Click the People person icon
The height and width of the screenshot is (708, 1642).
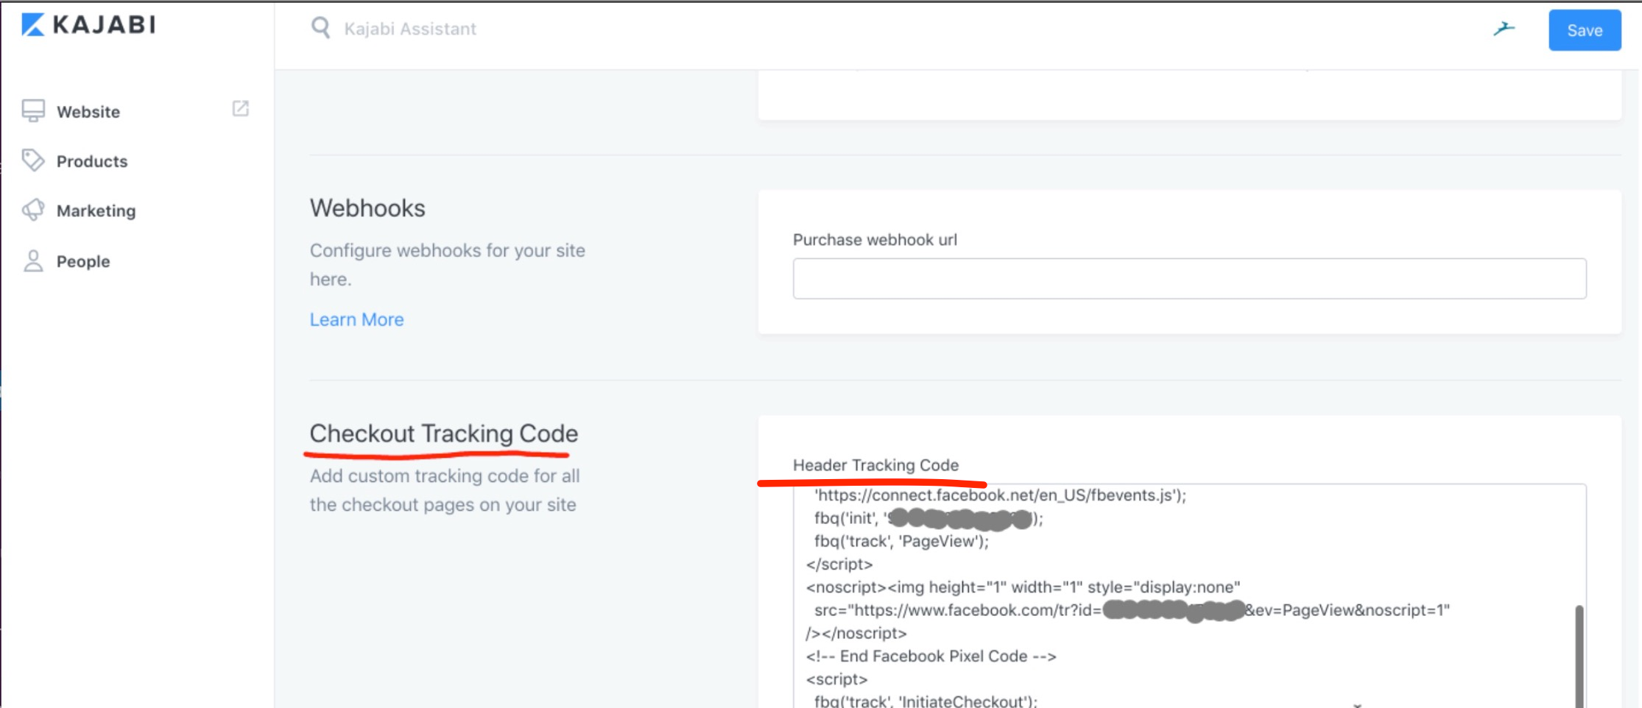tap(33, 261)
